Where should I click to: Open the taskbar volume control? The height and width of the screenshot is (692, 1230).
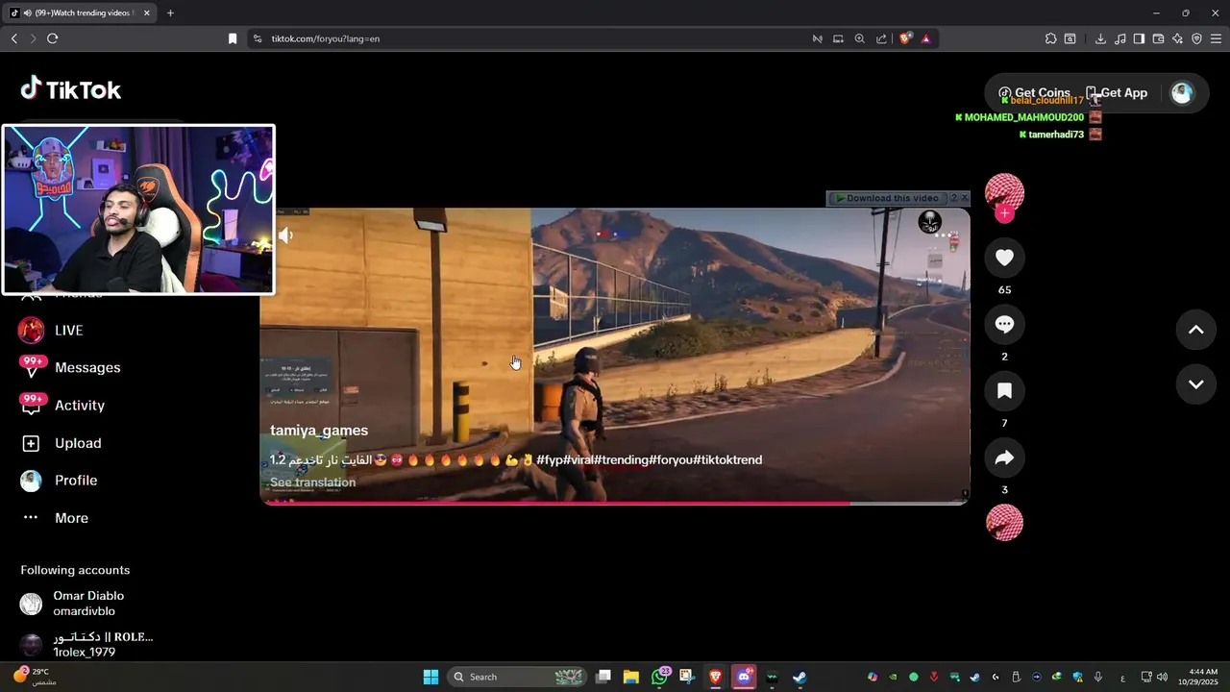pyautogui.click(x=1162, y=677)
